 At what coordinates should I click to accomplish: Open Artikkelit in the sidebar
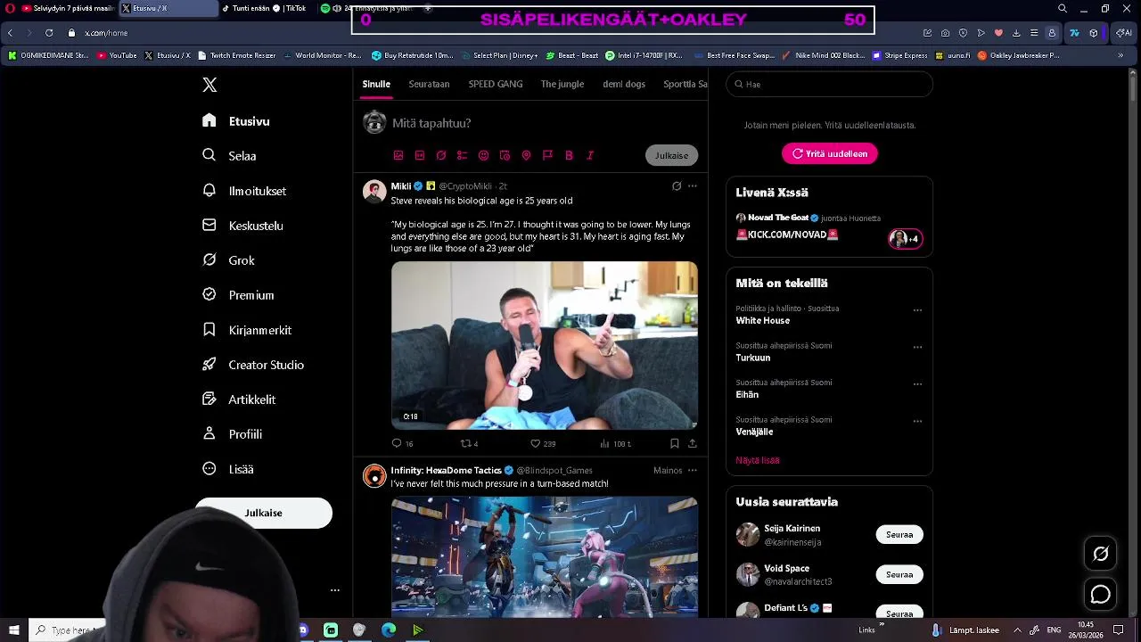coord(240,399)
